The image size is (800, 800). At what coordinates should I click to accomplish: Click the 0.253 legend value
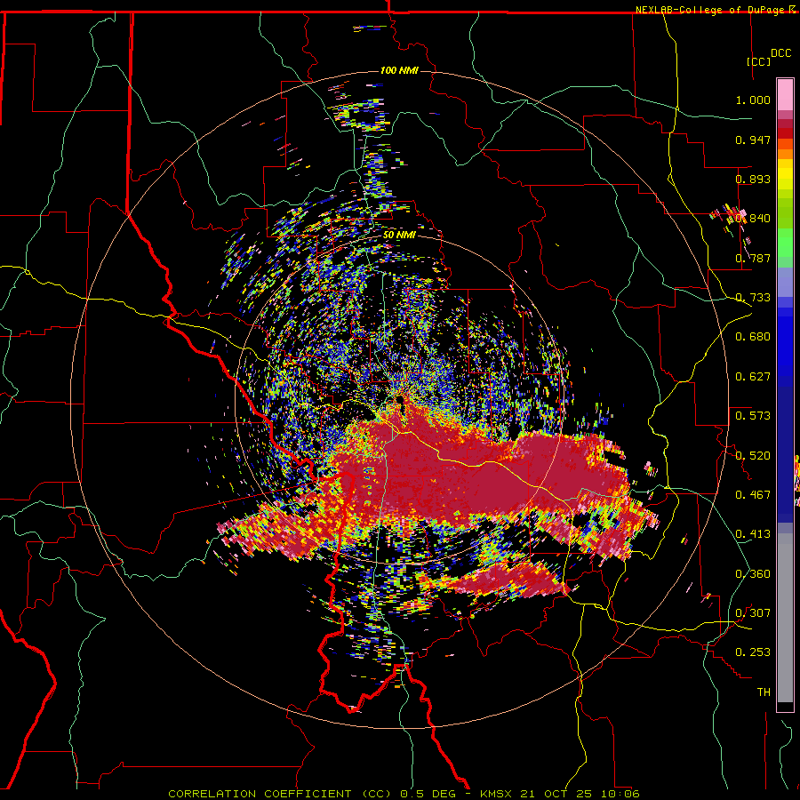pyautogui.click(x=753, y=652)
